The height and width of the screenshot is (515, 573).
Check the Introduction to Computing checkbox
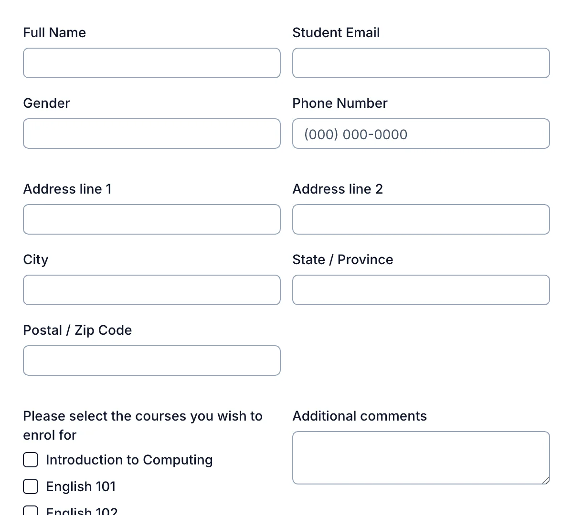point(30,459)
